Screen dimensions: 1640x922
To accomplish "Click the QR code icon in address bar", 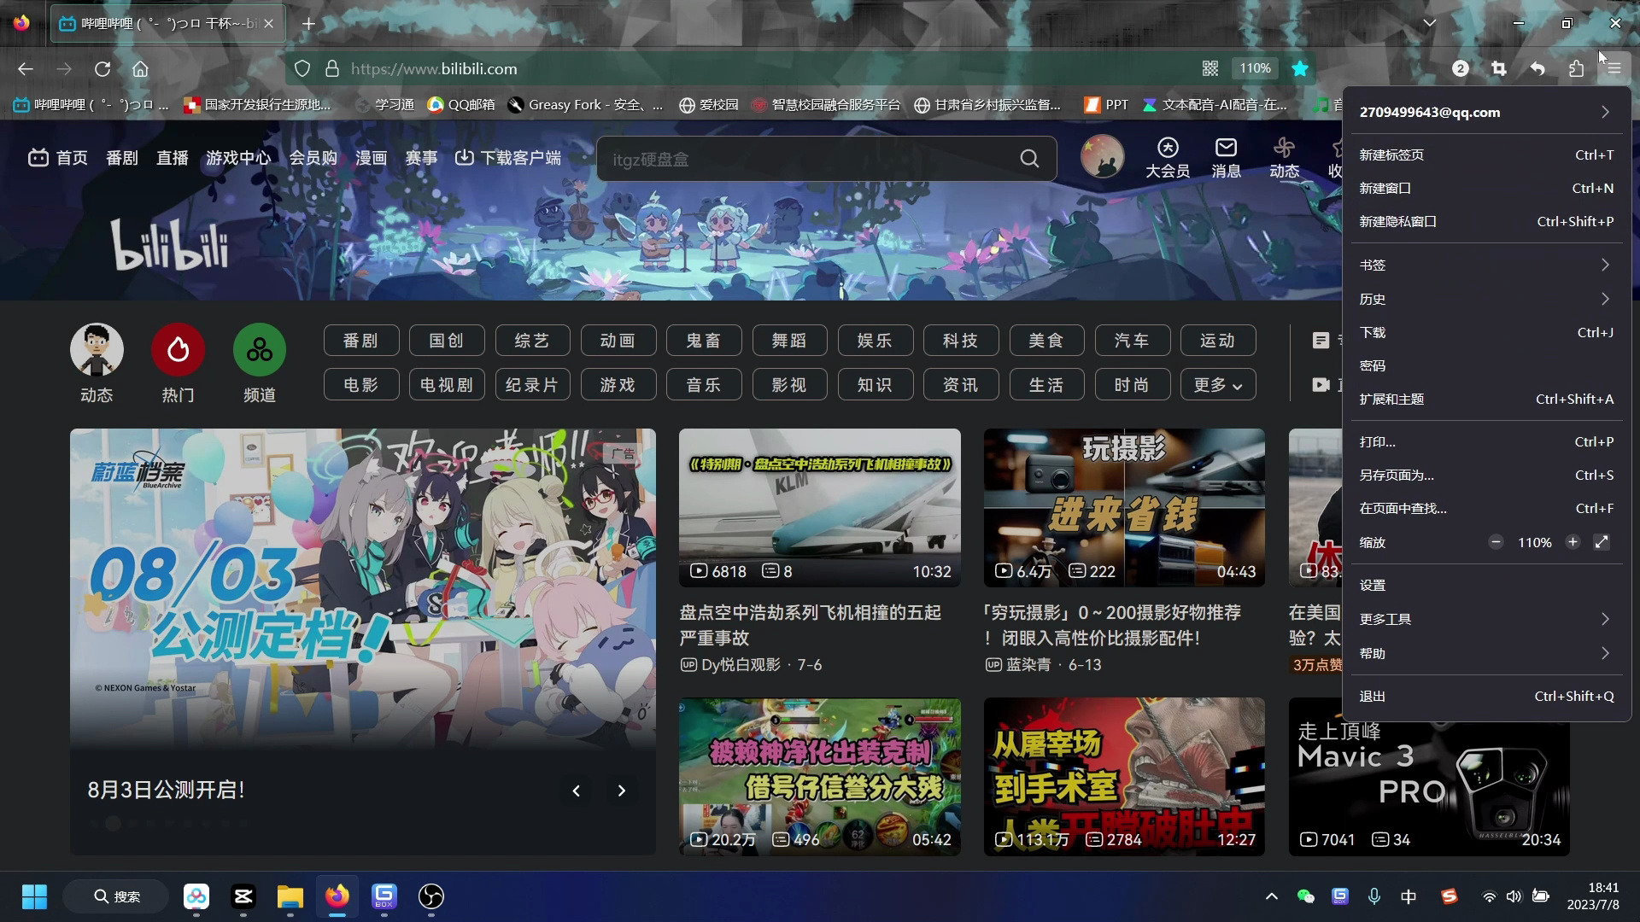I will pos(1210,68).
